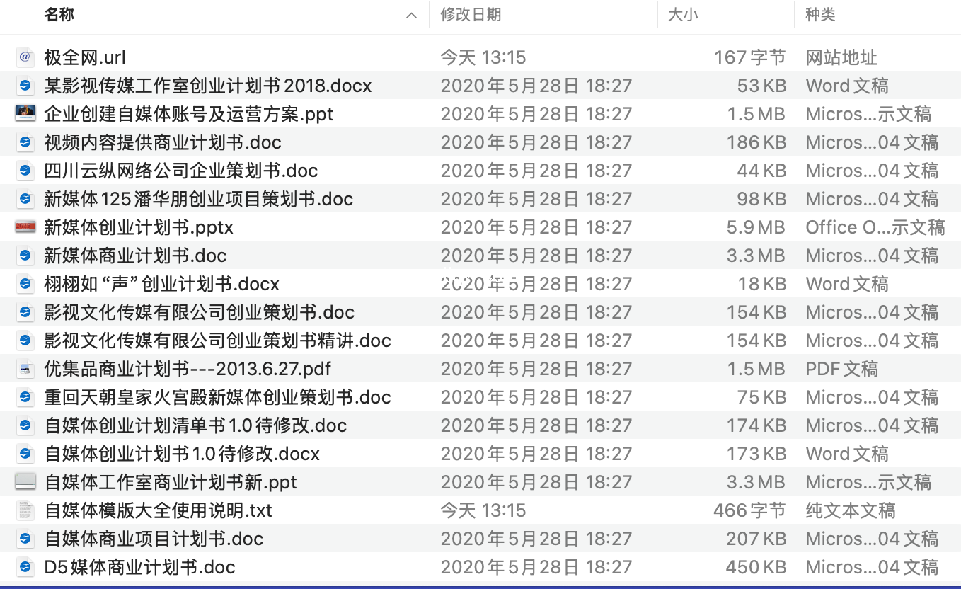Click the 视频内容提供商业计划书.doc file icon
The height and width of the screenshot is (589, 961).
point(25,142)
